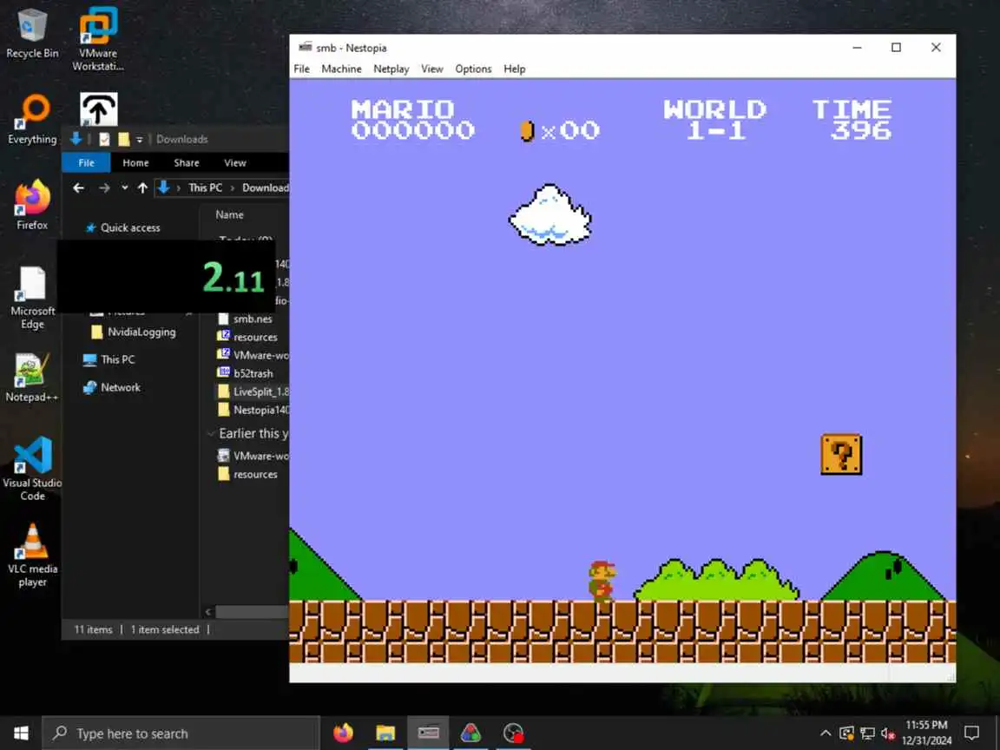Switch to Home tab in Downloads window
Image resolution: width=1000 pixels, height=750 pixels.
(x=135, y=162)
